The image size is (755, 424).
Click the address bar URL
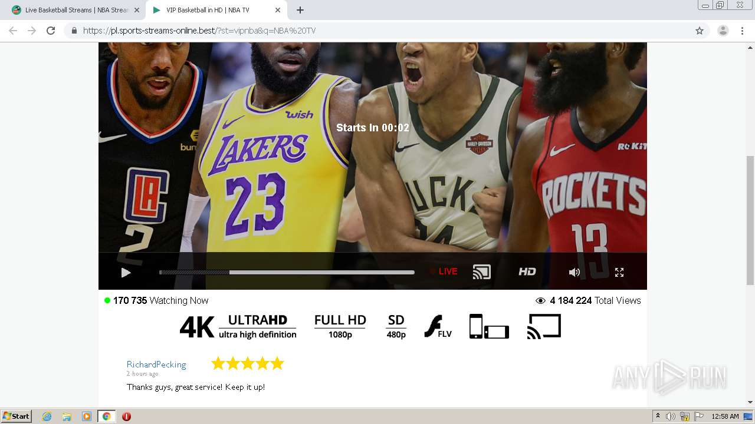pos(199,31)
